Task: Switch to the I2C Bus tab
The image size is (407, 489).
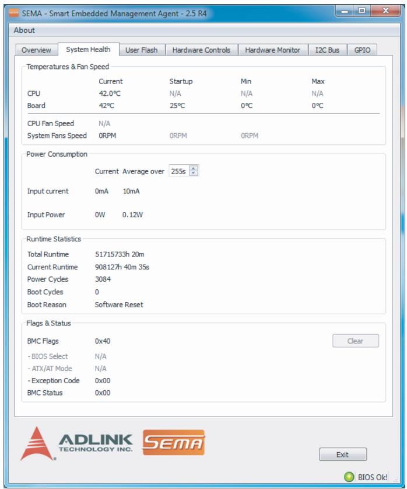Action: pyautogui.click(x=327, y=50)
